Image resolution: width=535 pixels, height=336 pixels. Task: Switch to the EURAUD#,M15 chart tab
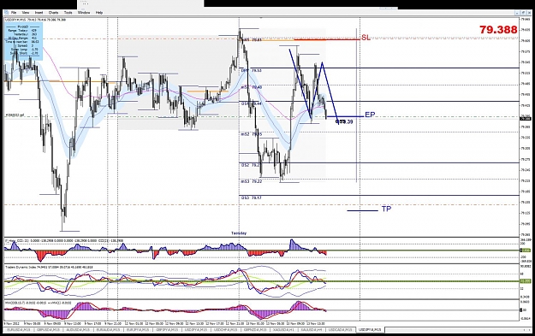click(x=108, y=330)
